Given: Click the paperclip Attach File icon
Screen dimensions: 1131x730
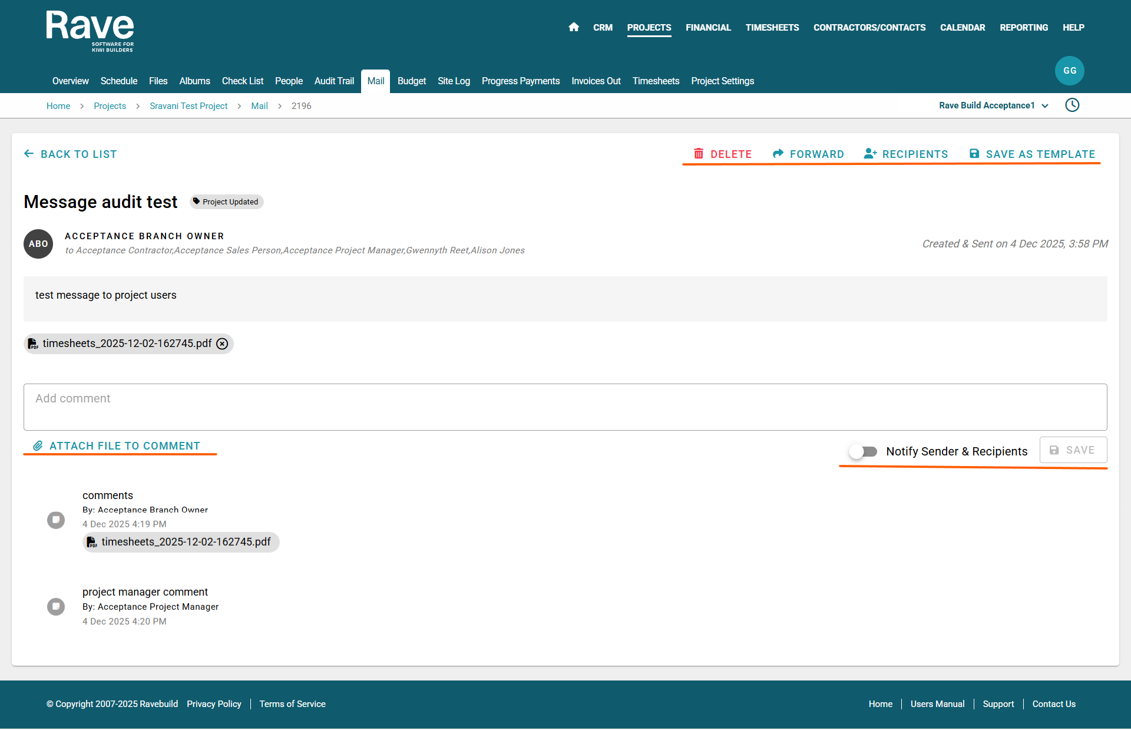Looking at the screenshot, I should pyautogui.click(x=38, y=446).
